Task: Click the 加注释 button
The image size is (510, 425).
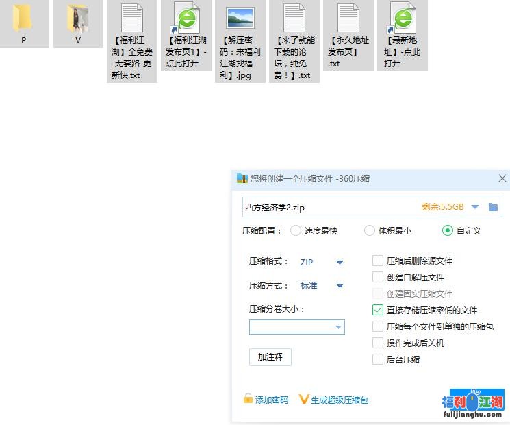Action: [x=270, y=357]
